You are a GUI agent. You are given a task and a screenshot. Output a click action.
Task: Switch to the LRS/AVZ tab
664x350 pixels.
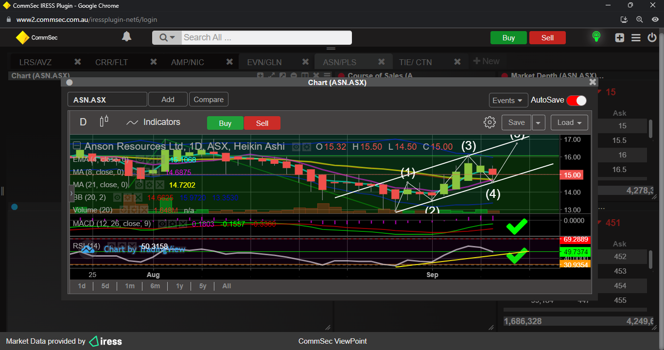click(35, 62)
